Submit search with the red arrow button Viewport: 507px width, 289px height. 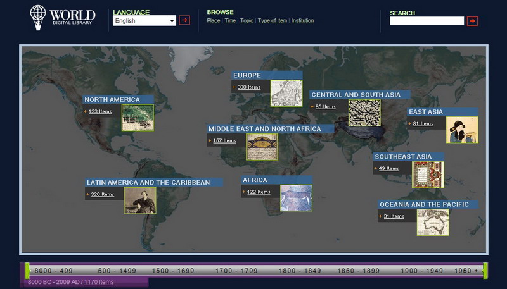pos(472,21)
